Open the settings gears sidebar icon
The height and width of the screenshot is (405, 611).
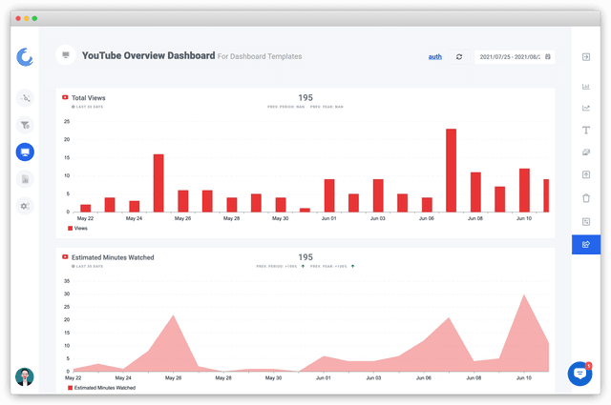(25, 206)
